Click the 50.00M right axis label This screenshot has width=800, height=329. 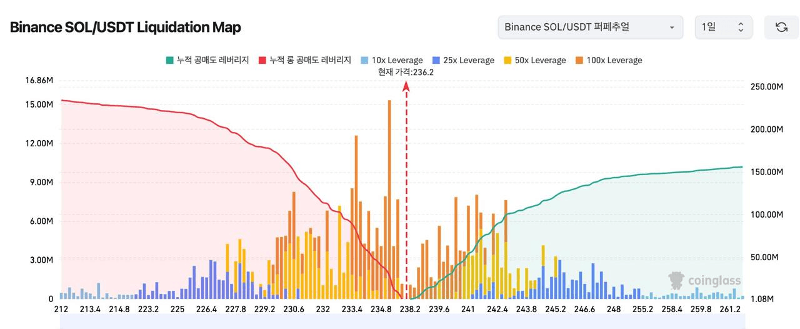click(x=764, y=257)
